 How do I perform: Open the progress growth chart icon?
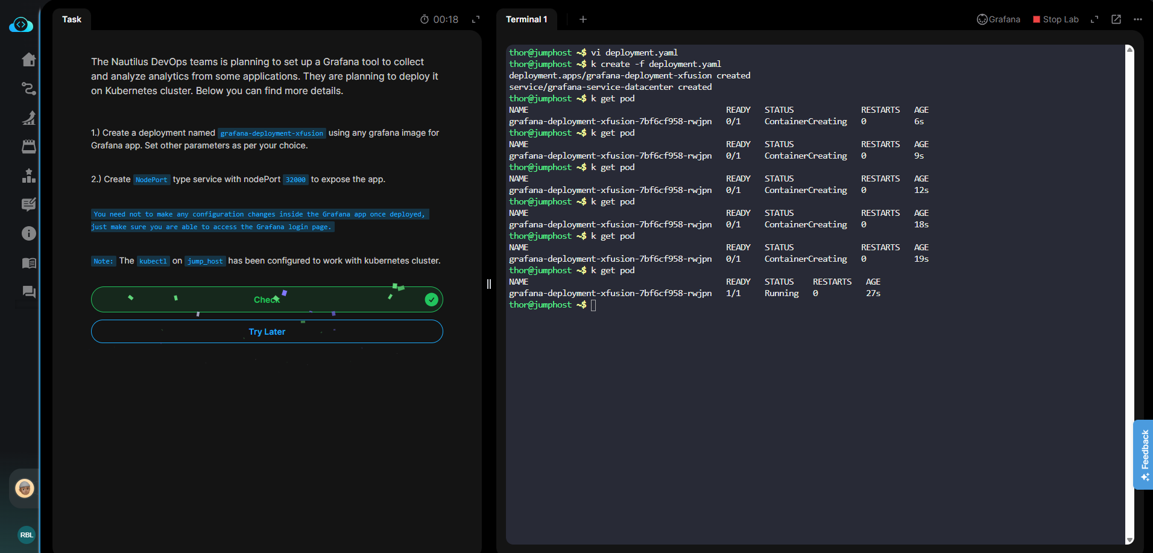[x=28, y=118]
